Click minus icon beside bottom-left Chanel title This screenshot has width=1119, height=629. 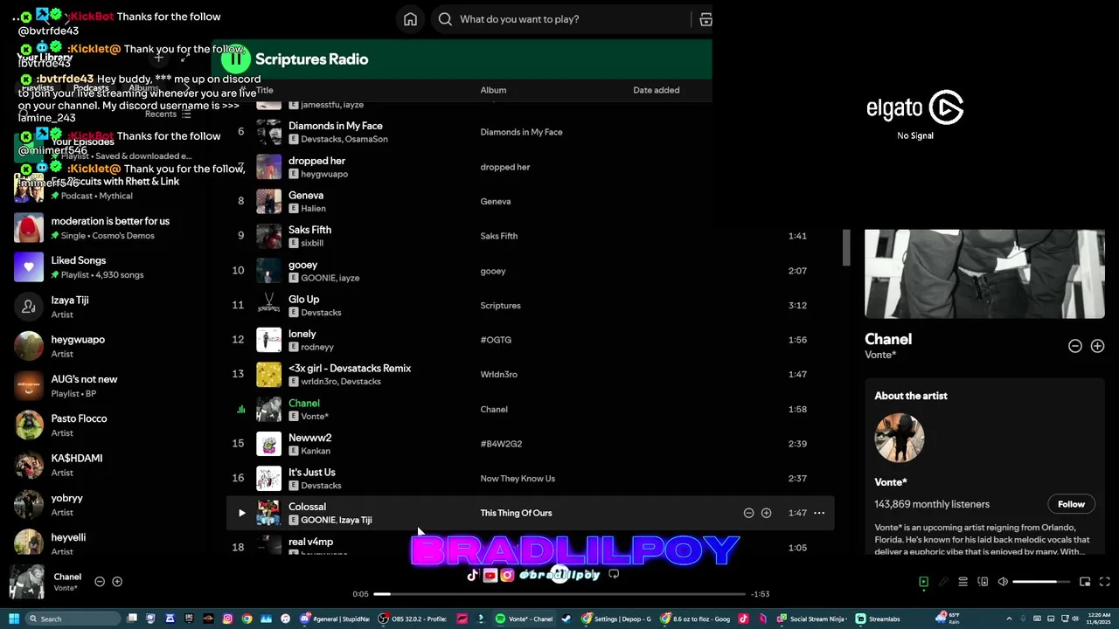(x=100, y=582)
